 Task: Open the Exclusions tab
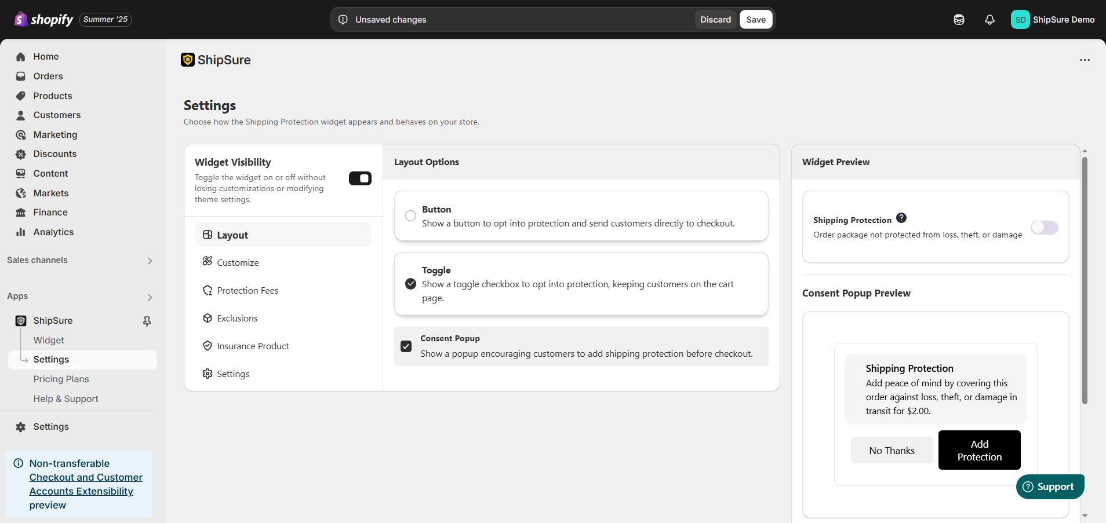[283, 318]
